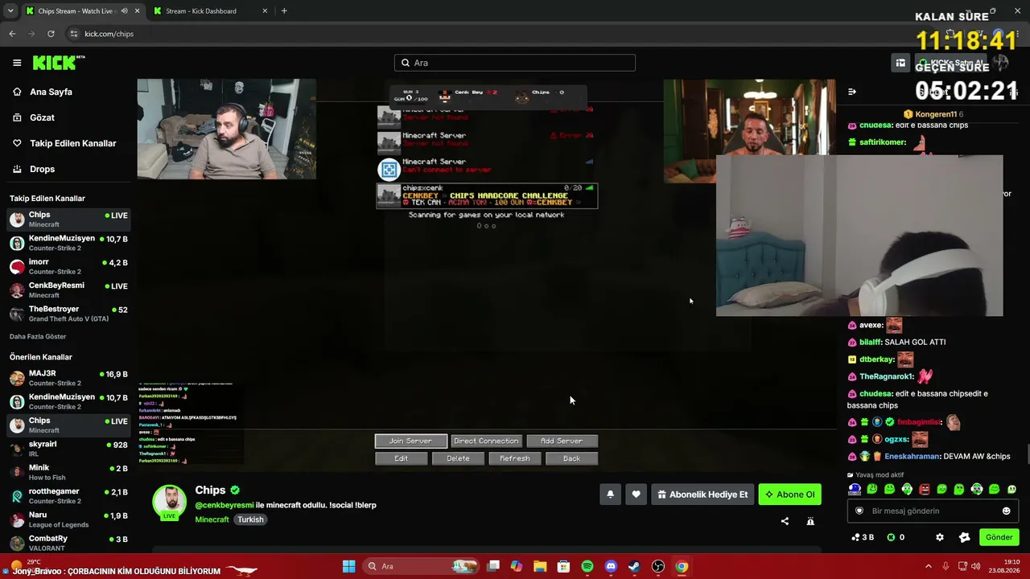Collapse the chat panel
This screenshot has width=1030, height=579.
[x=852, y=92]
